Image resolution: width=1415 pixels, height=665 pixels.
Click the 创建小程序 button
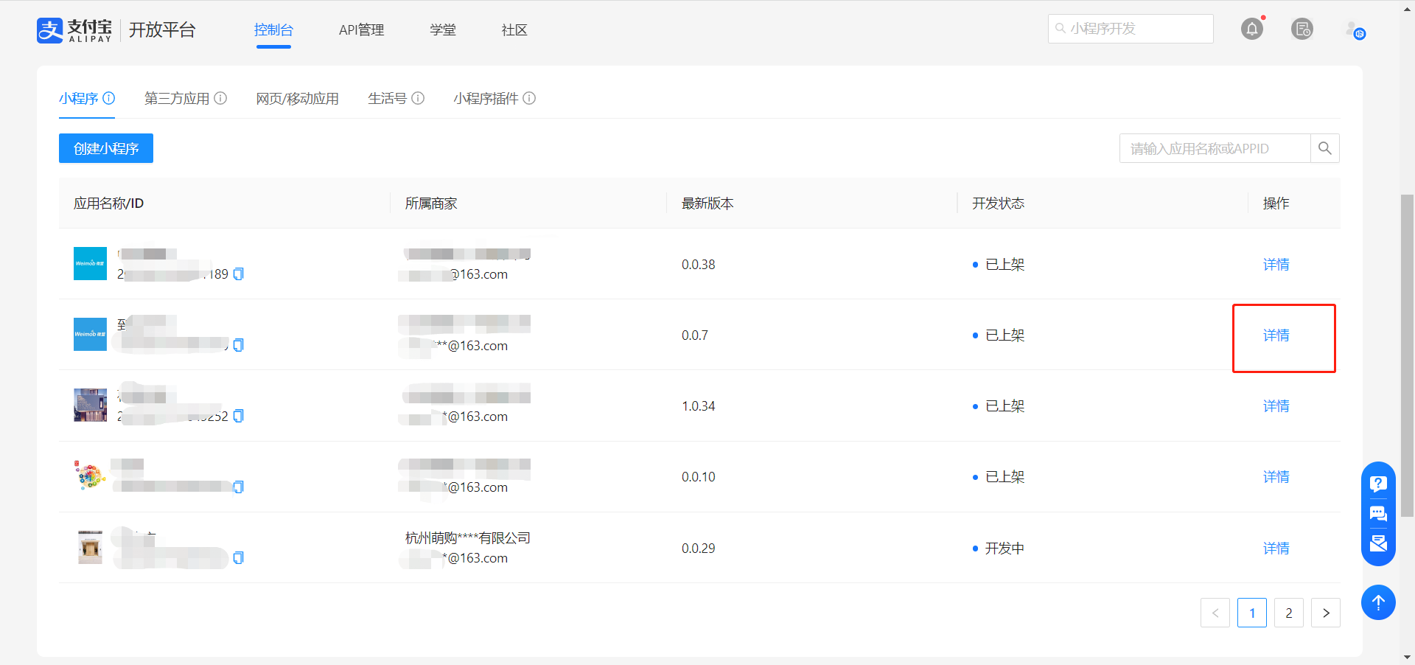pos(106,148)
